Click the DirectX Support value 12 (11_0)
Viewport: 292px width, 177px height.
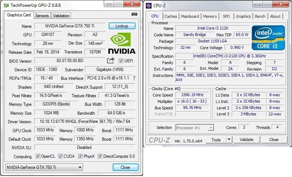120,87
